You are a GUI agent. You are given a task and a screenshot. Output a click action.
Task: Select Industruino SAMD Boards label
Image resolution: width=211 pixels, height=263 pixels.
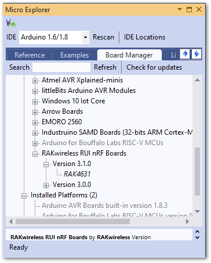point(117,132)
